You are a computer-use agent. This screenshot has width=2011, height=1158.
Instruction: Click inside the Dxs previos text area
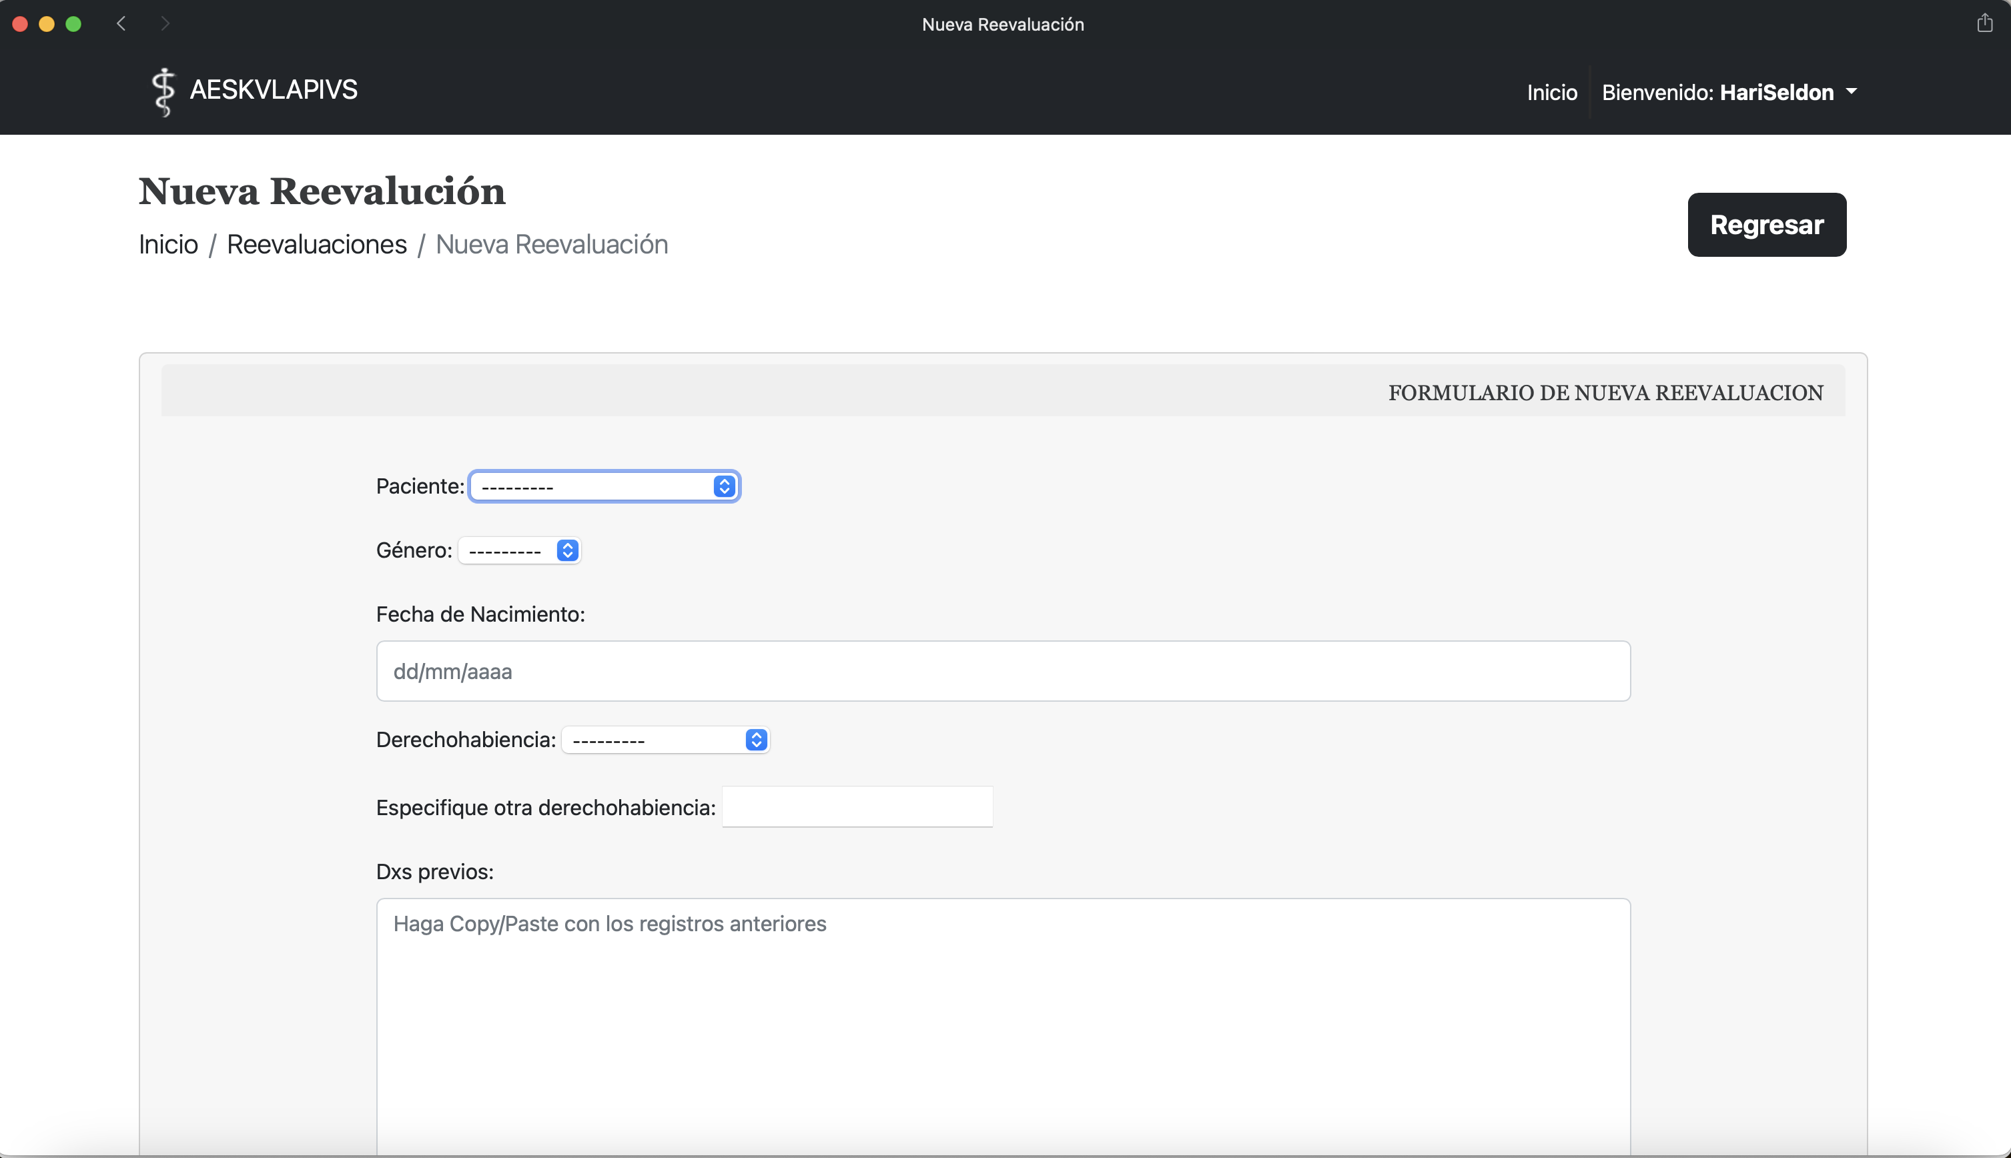pyautogui.click(x=1002, y=1026)
